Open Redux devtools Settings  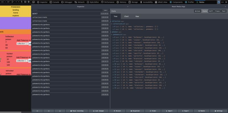219,111
